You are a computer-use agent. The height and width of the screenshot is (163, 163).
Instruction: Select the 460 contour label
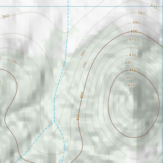[130, 77]
